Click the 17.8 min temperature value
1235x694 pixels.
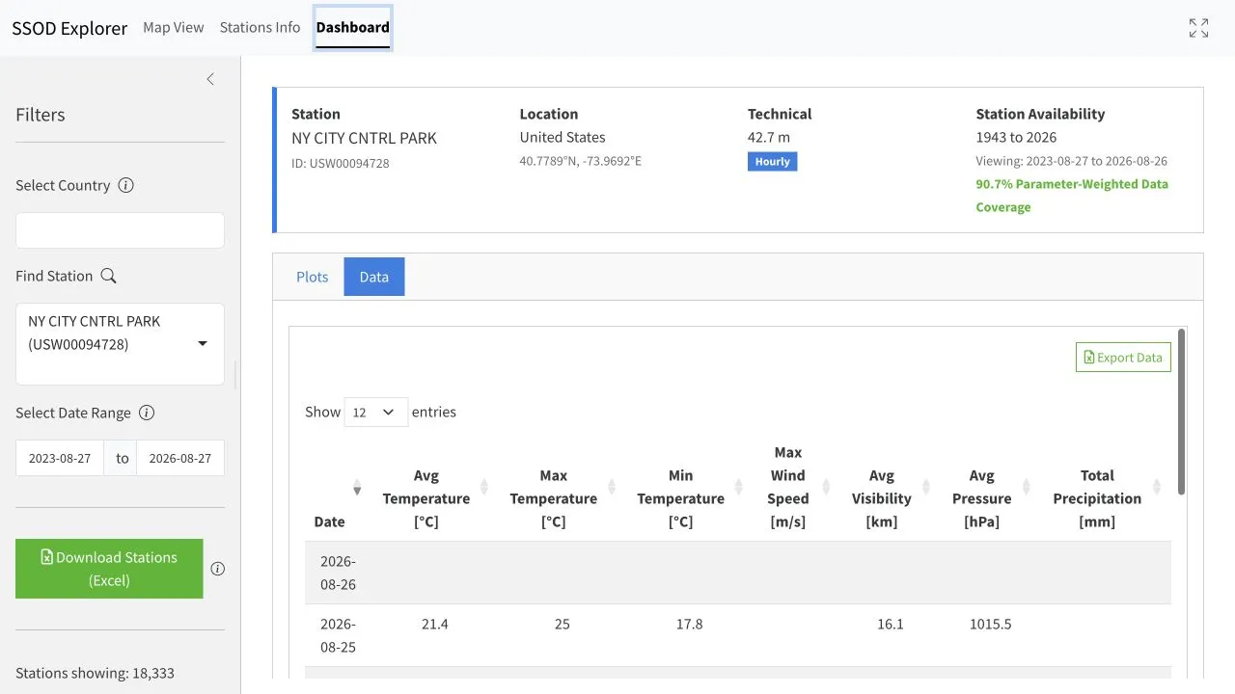(x=690, y=624)
